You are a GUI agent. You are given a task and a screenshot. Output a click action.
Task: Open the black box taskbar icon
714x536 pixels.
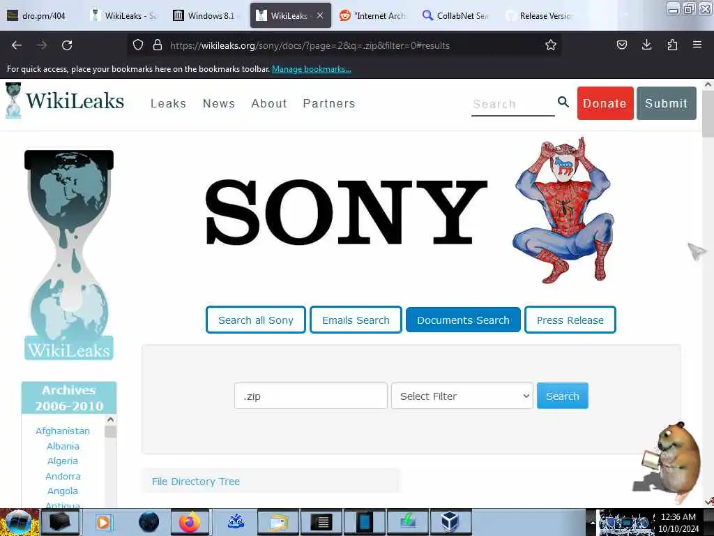click(x=59, y=522)
